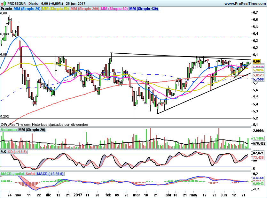Click the dic date axis label
267x198 pixels.
click(x=49, y=195)
